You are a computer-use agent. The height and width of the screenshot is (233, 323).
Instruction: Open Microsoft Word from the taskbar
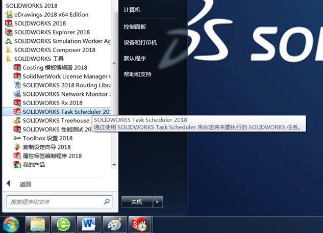(89, 224)
